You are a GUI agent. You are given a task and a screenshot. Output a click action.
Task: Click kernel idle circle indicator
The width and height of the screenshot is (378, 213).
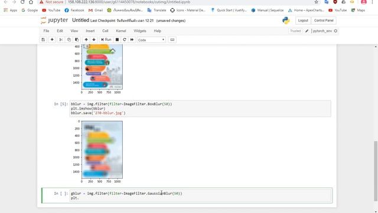335,31
